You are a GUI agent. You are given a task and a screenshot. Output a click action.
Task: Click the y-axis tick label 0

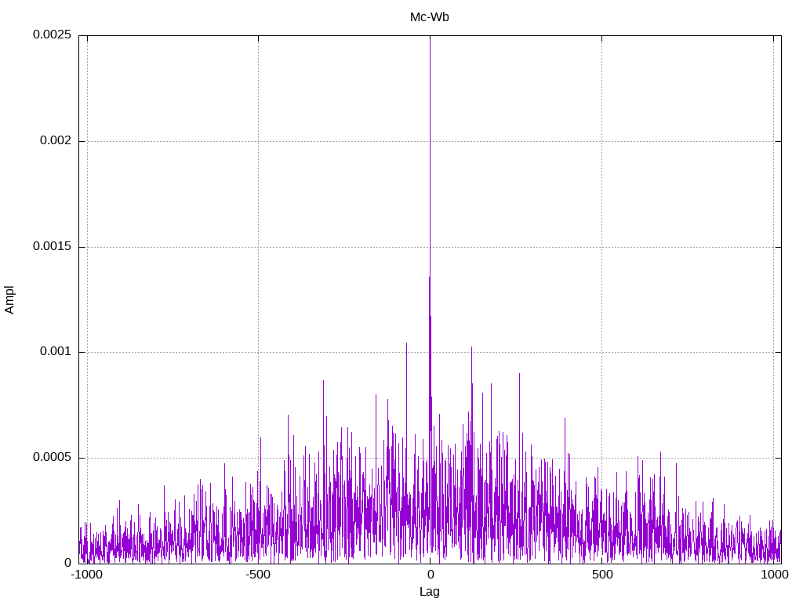68,563
